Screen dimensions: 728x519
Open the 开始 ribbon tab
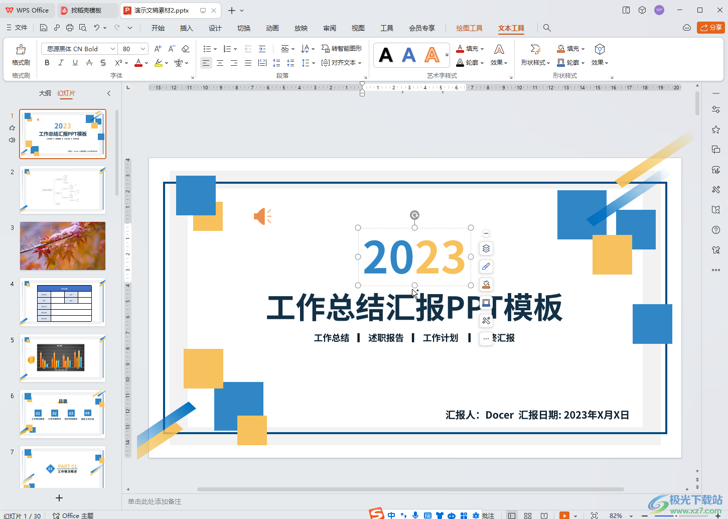point(158,28)
